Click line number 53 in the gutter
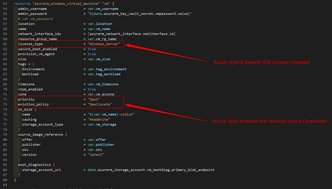Viewport: 332px width, 189px height. 5,3
